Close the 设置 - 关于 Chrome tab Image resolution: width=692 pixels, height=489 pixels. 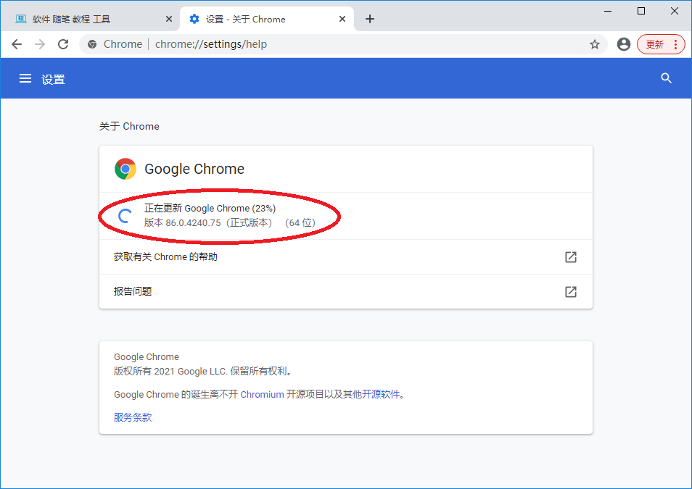tap(342, 19)
